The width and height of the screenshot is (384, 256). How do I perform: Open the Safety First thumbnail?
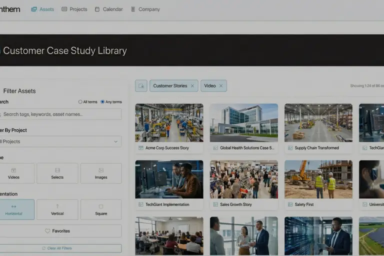(x=318, y=179)
